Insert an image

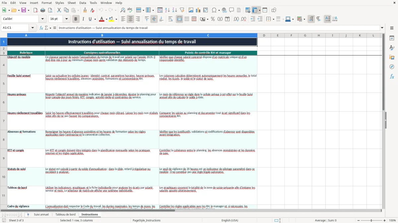pos(191,10)
